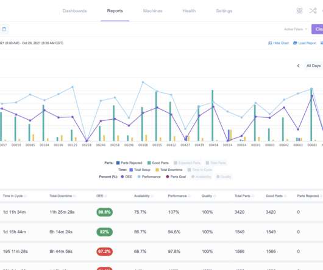
Task: Go to the Health tab
Action: point(189,11)
